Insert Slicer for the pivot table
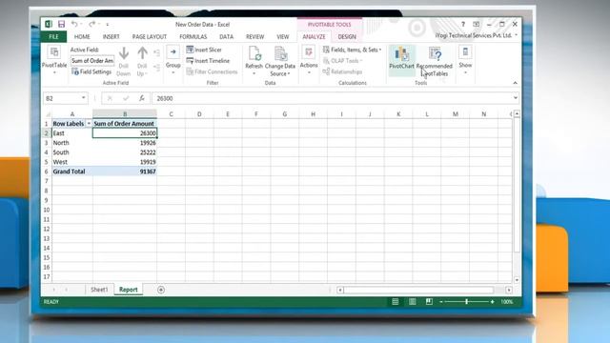Viewport: 610px width, 343px height. pos(204,50)
